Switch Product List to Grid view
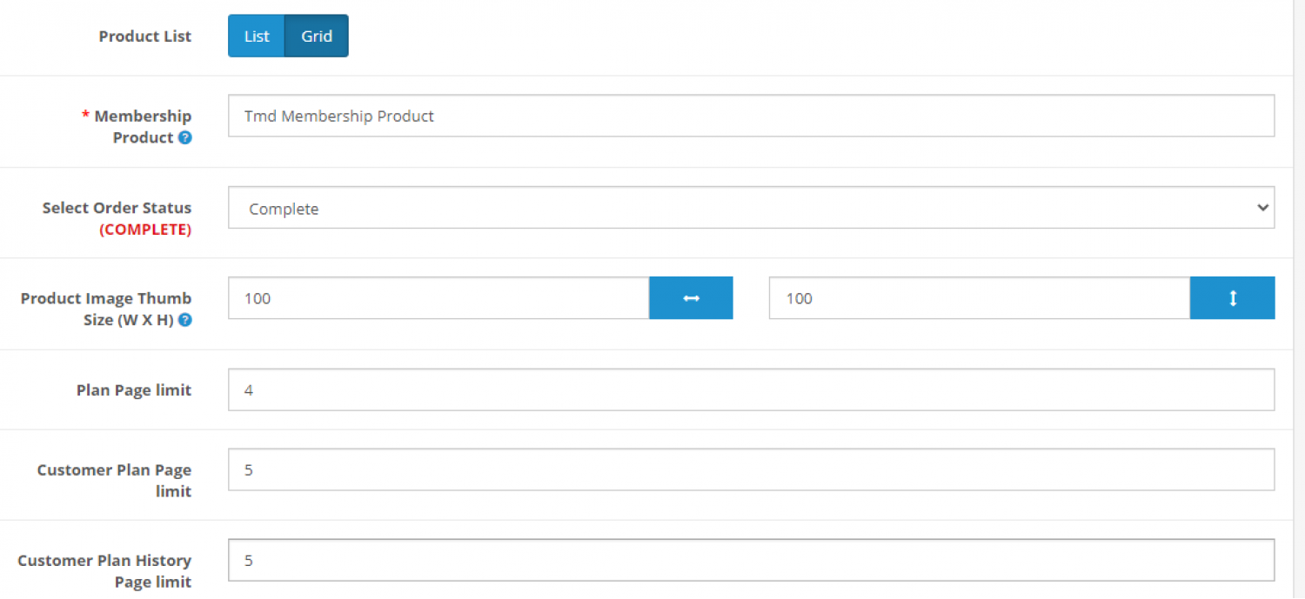 coord(317,36)
